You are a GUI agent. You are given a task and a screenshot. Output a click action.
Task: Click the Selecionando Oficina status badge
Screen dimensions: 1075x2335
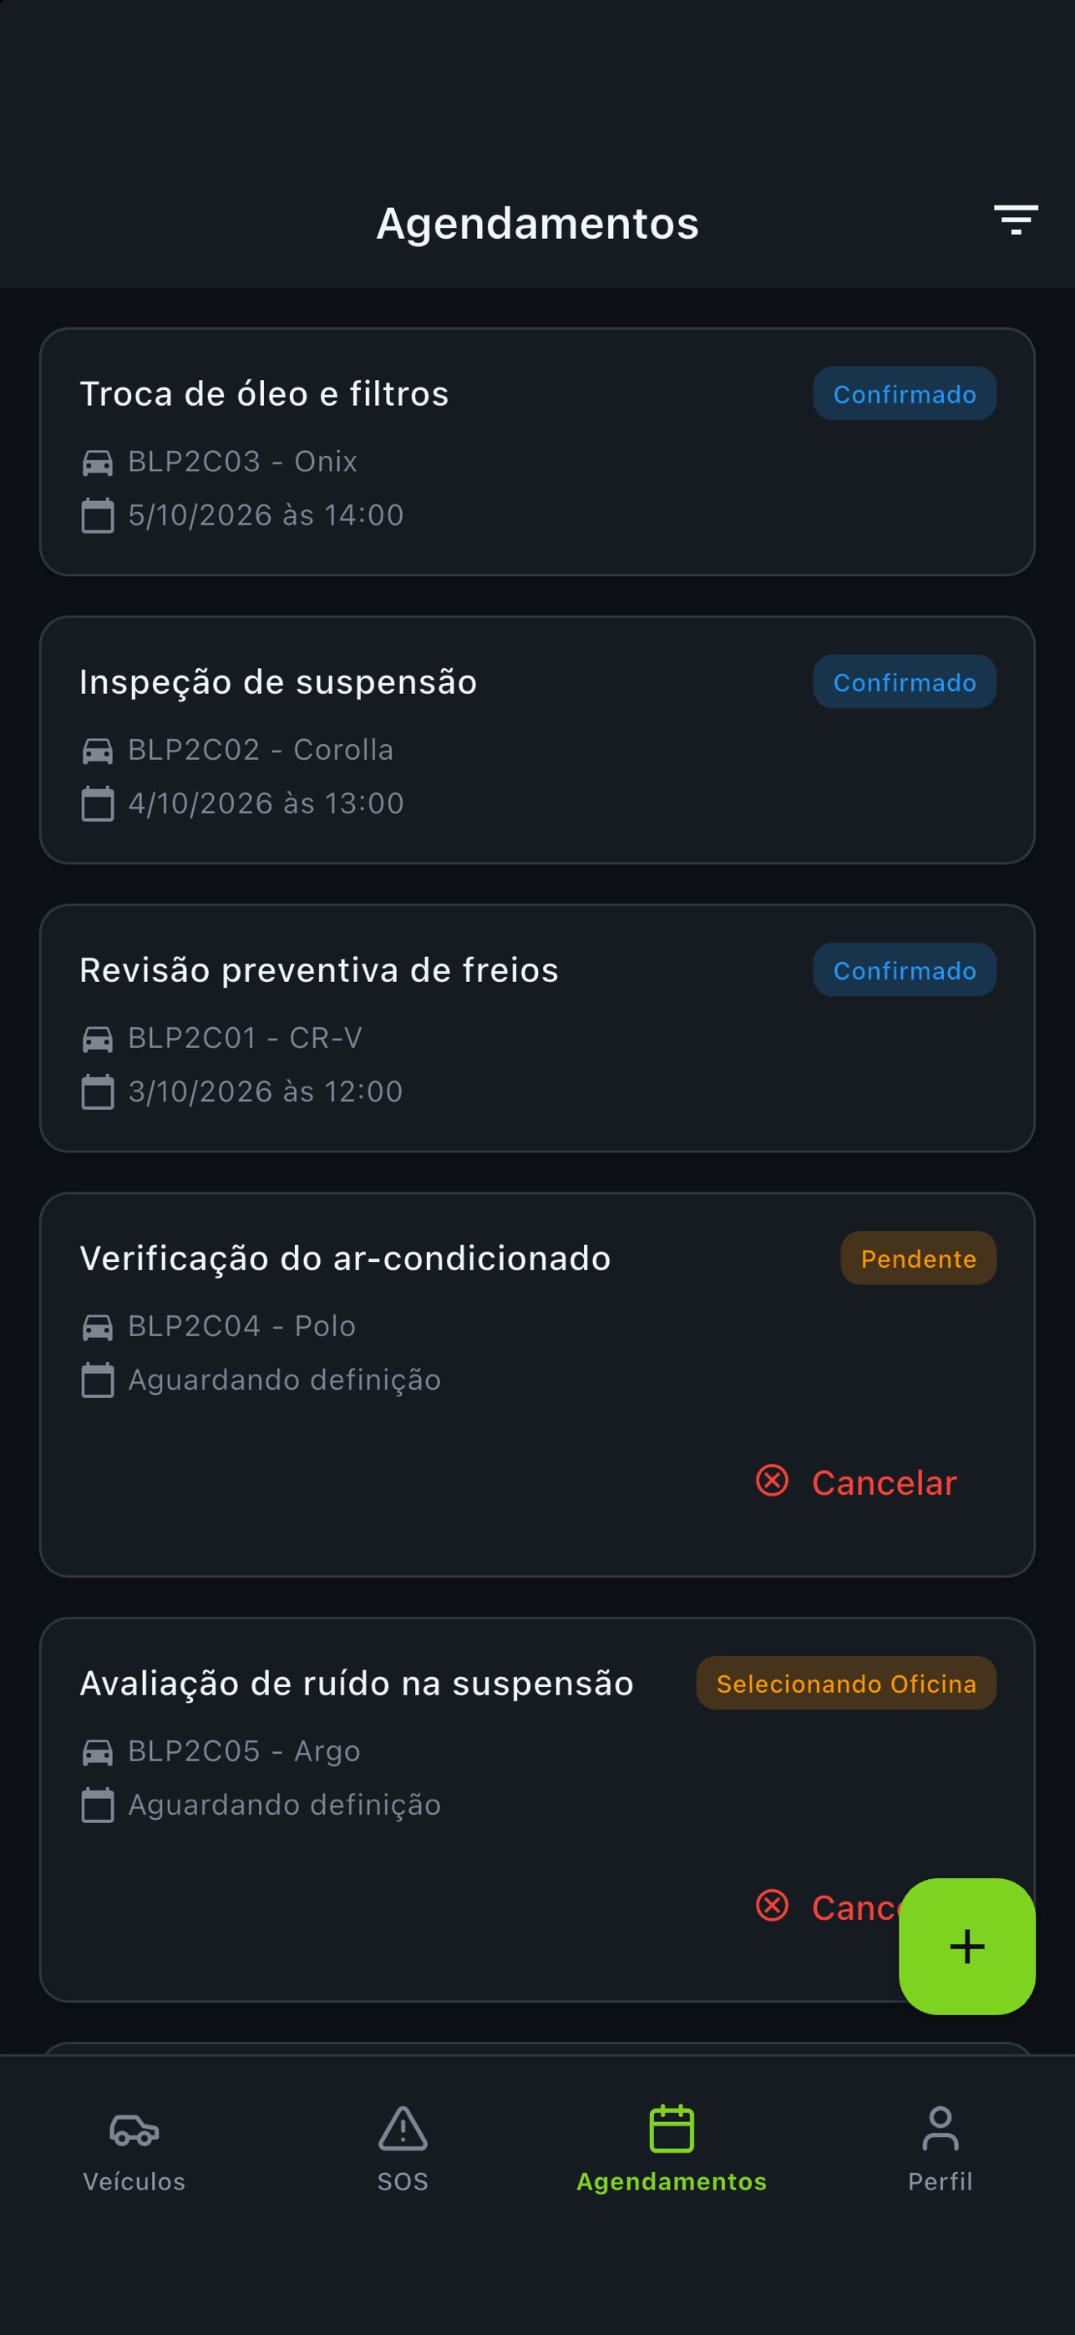pos(845,1684)
